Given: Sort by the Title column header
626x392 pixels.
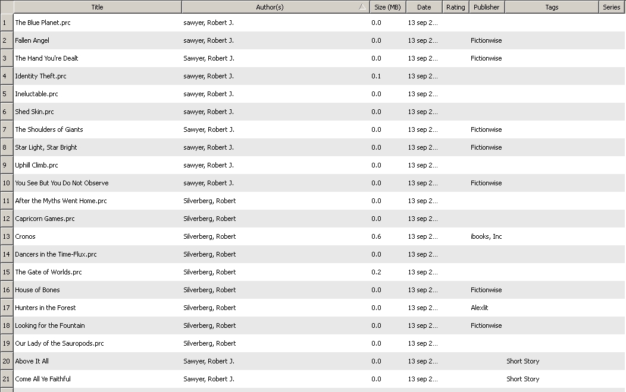Looking at the screenshot, I should 98,7.
